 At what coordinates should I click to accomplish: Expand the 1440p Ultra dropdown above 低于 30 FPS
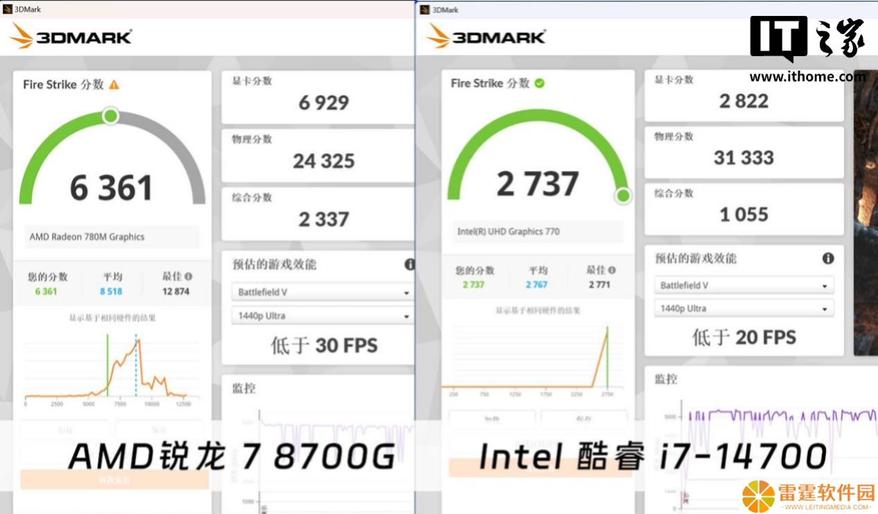point(322,315)
